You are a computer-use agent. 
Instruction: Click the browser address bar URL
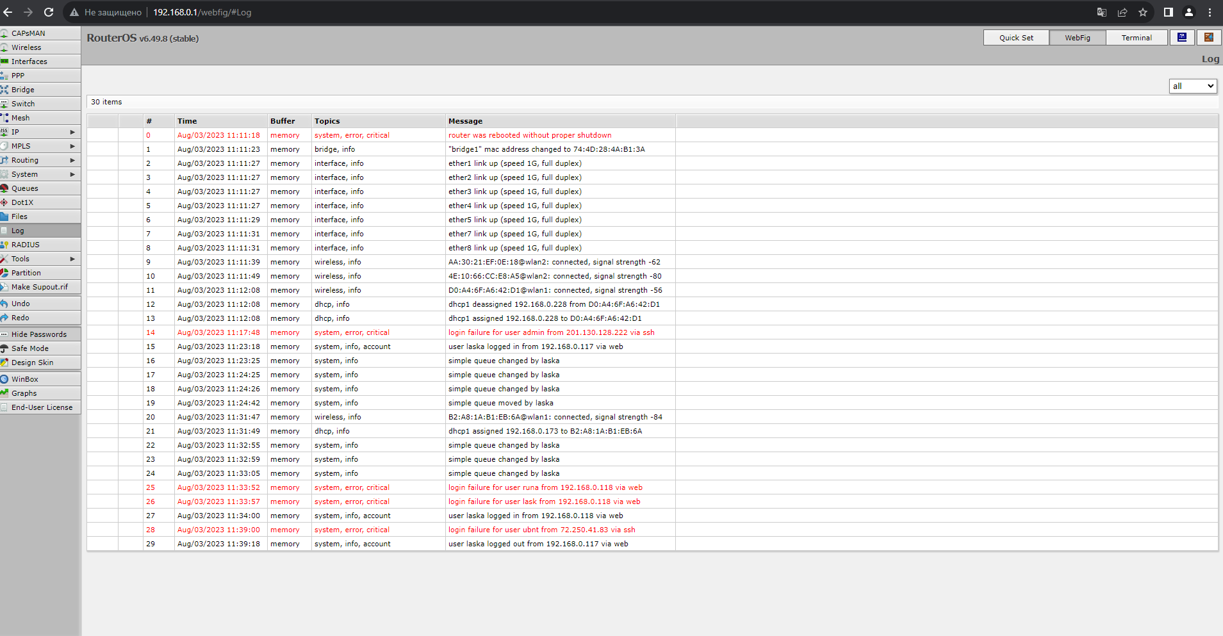tap(202, 12)
